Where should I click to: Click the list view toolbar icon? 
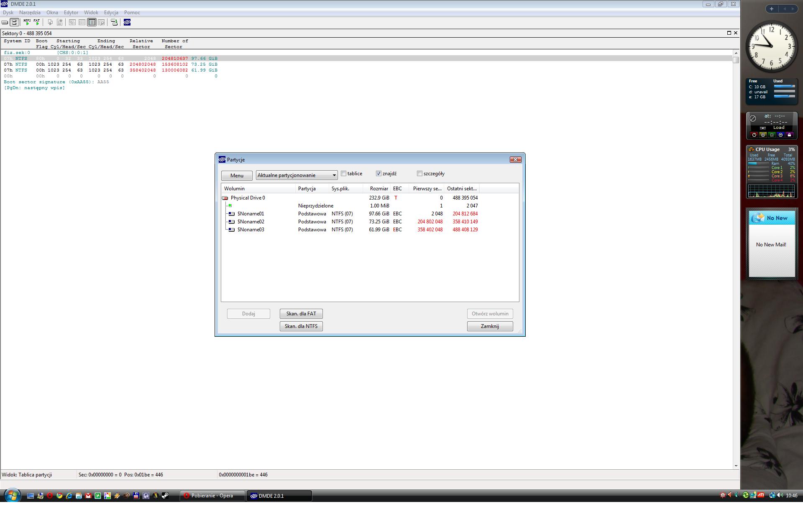(x=82, y=22)
